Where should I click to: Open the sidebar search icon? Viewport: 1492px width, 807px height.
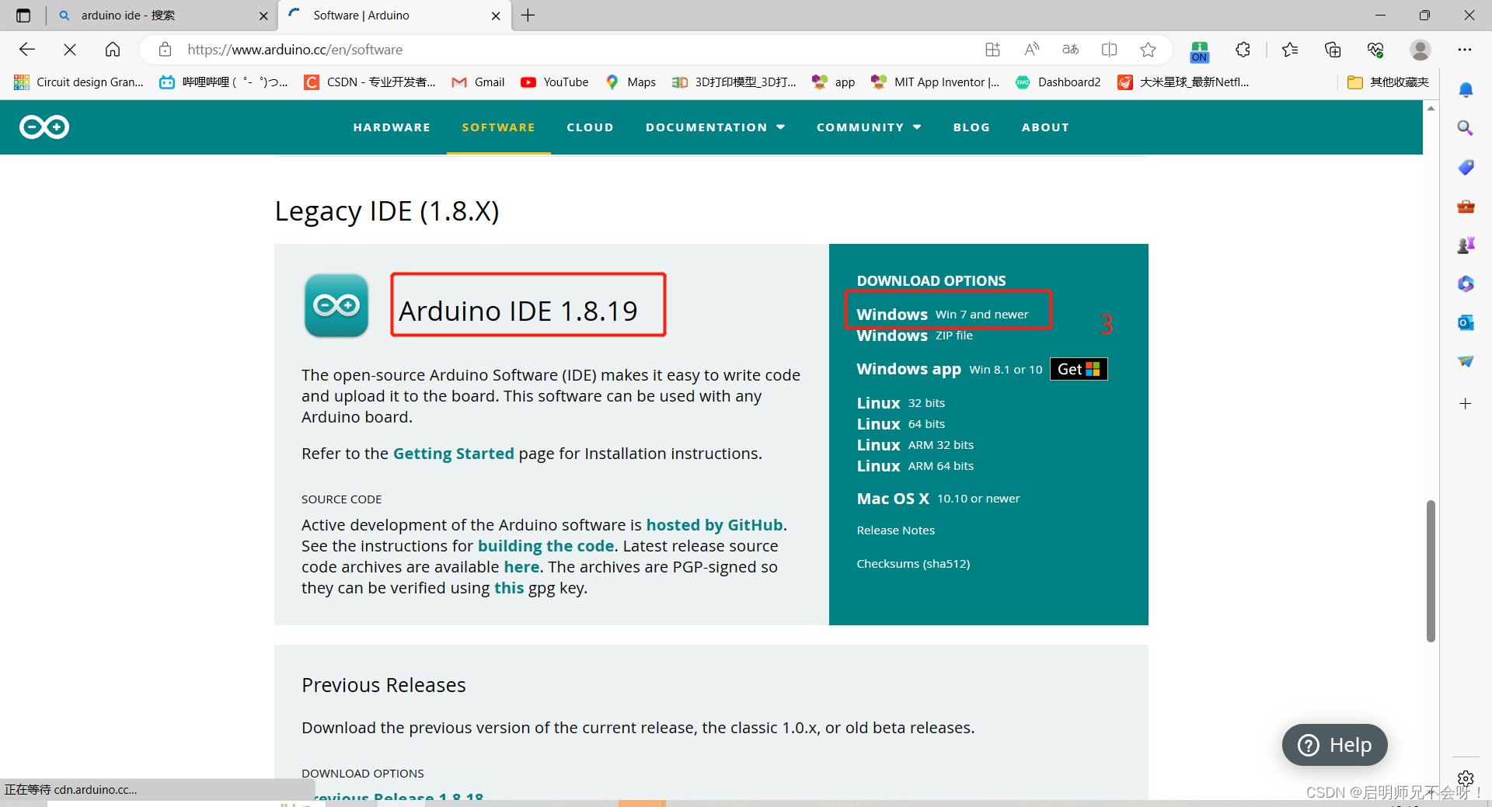click(1466, 128)
